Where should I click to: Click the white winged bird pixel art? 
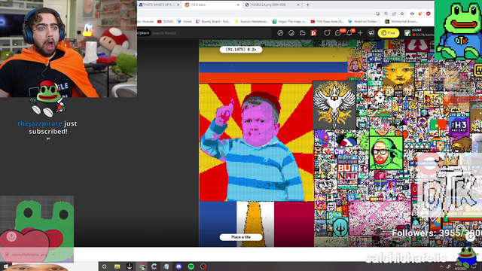point(334,105)
